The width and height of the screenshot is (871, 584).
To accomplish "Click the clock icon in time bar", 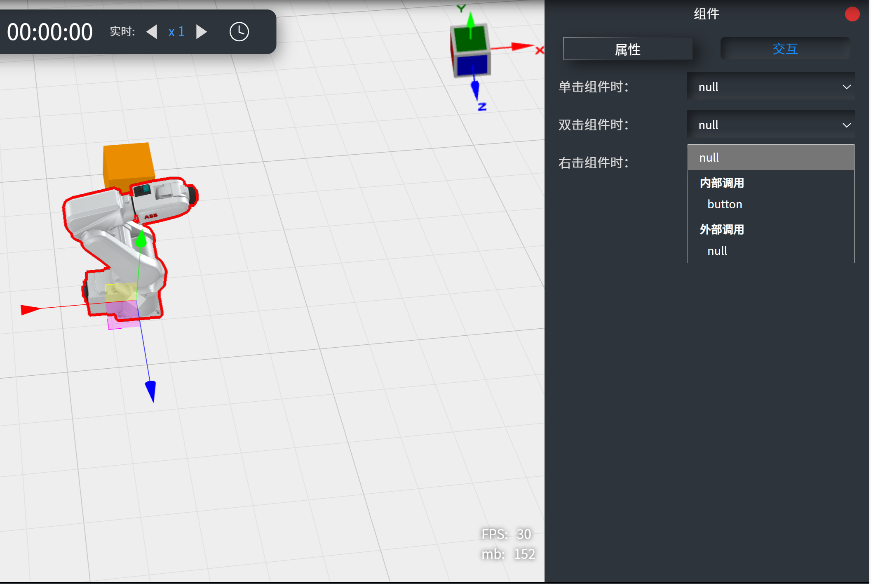I will 239,32.
